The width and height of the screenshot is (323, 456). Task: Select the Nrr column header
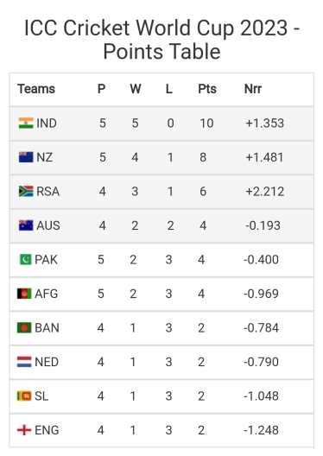pos(253,89)
